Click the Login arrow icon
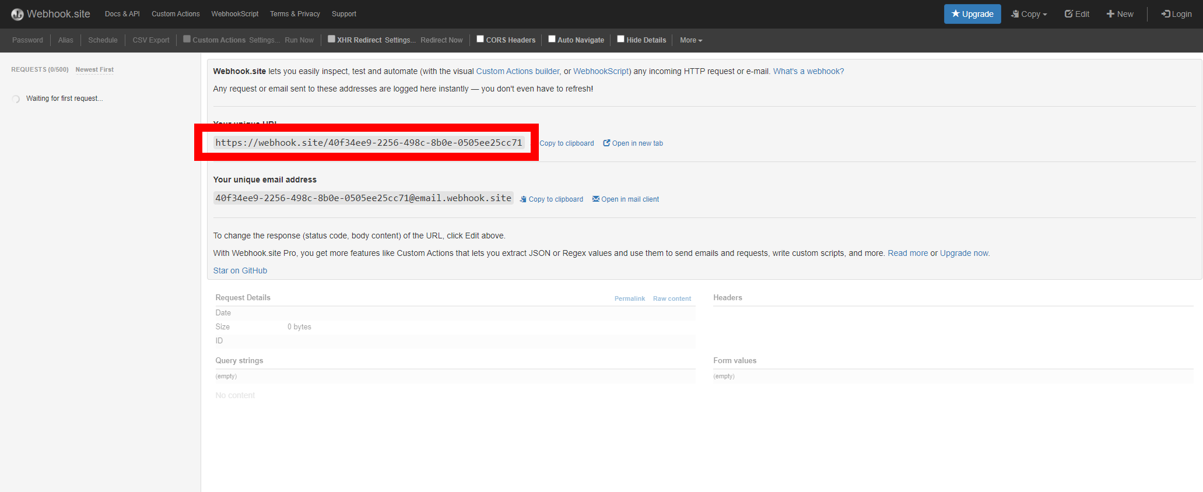This screenshot has height=492, width=1203. (x=1166, y=13)
